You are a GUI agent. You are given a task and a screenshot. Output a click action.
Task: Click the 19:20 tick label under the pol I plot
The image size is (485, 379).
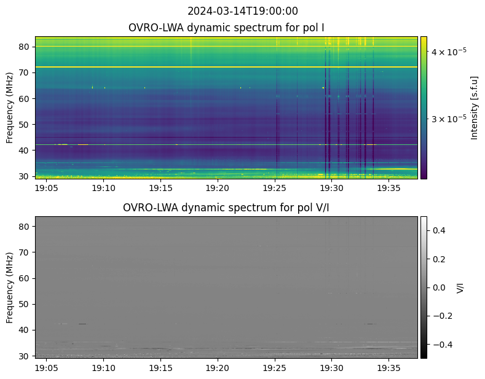tap(218, 188)
